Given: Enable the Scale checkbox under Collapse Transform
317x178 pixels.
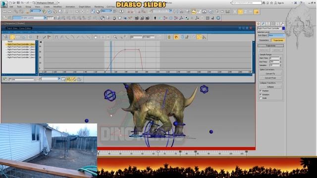Looking at the screenshot, I should 261,98.
